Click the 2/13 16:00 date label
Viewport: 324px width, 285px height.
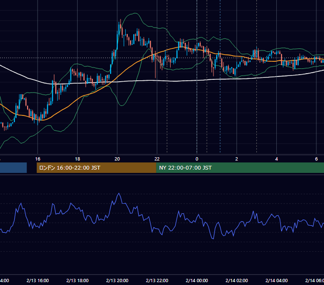click(x=38, y=280)
